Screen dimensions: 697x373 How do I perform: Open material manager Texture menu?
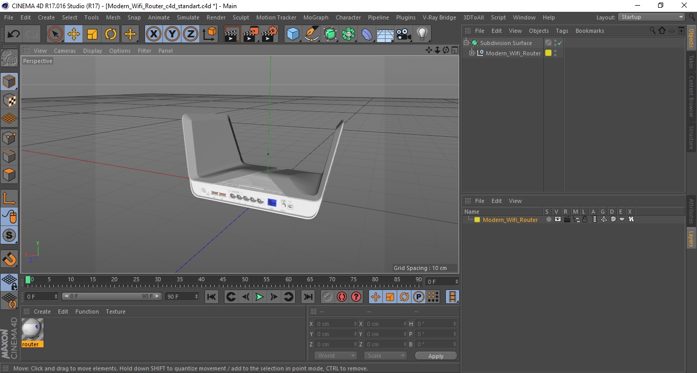pos(115,312)
